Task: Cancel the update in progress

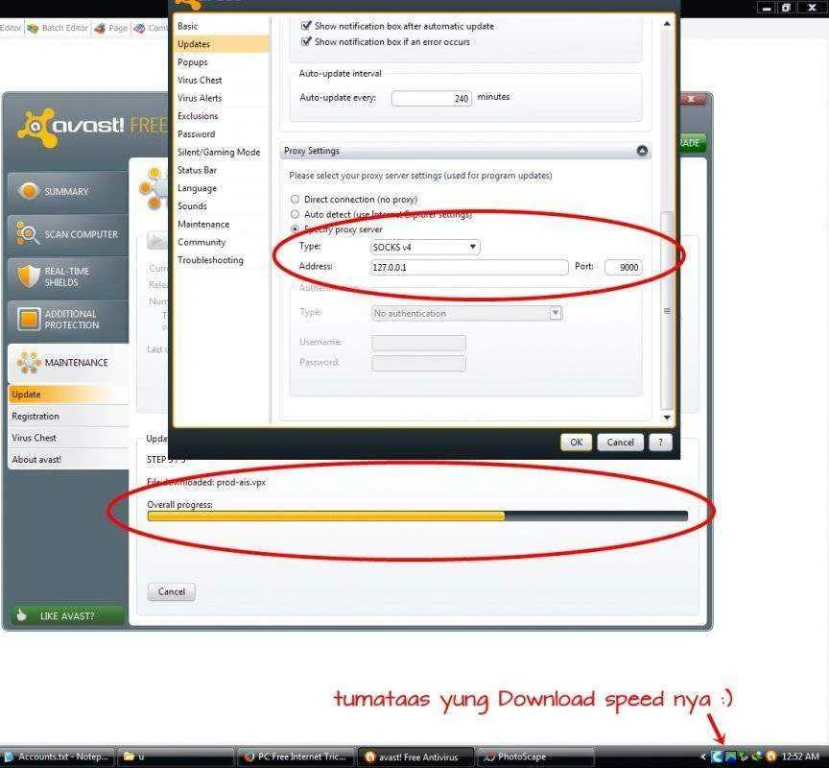Action: tap(172, 591)
